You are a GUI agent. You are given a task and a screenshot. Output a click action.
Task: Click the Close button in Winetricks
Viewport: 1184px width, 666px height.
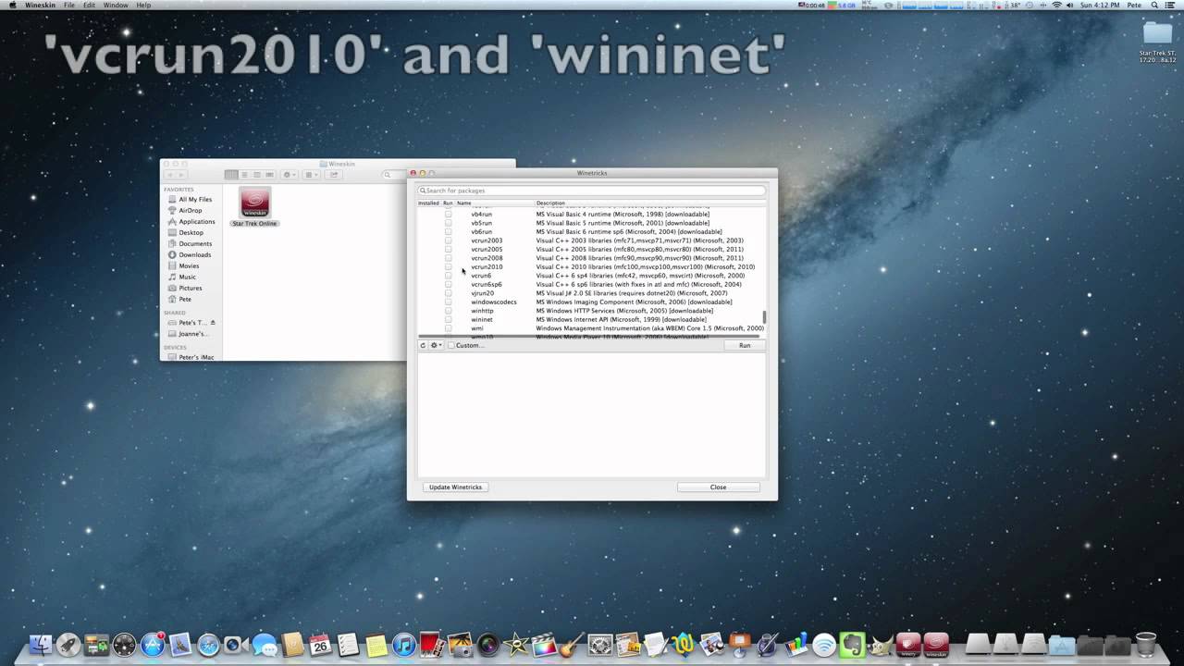tap(718, 487)
